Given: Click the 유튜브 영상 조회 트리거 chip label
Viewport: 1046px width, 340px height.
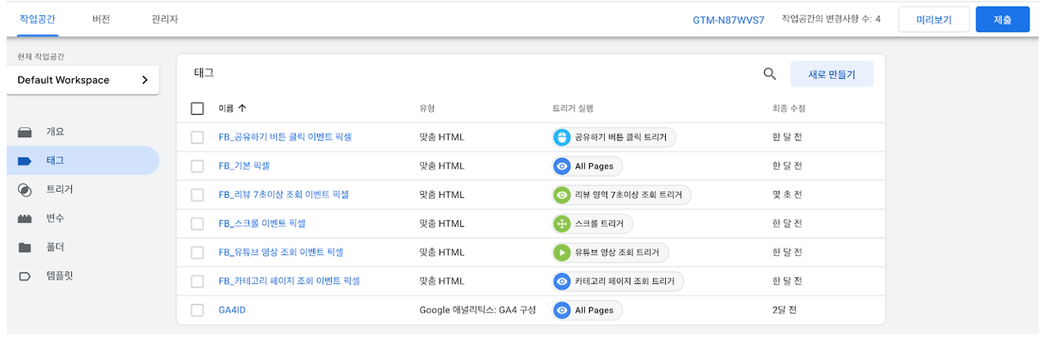Looking at the screenshot, I should pyautogui.click(x=617, y=252).
